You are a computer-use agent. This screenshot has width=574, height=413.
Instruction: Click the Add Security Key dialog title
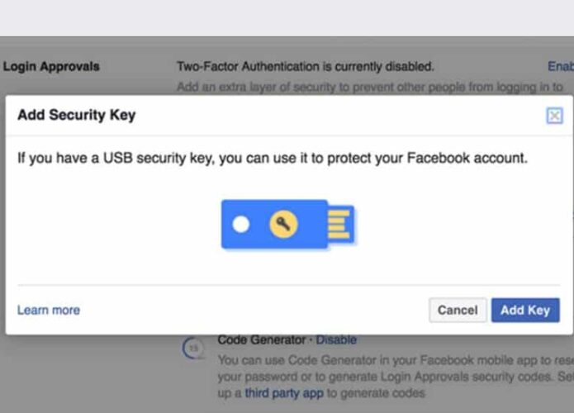pos(77,115)
